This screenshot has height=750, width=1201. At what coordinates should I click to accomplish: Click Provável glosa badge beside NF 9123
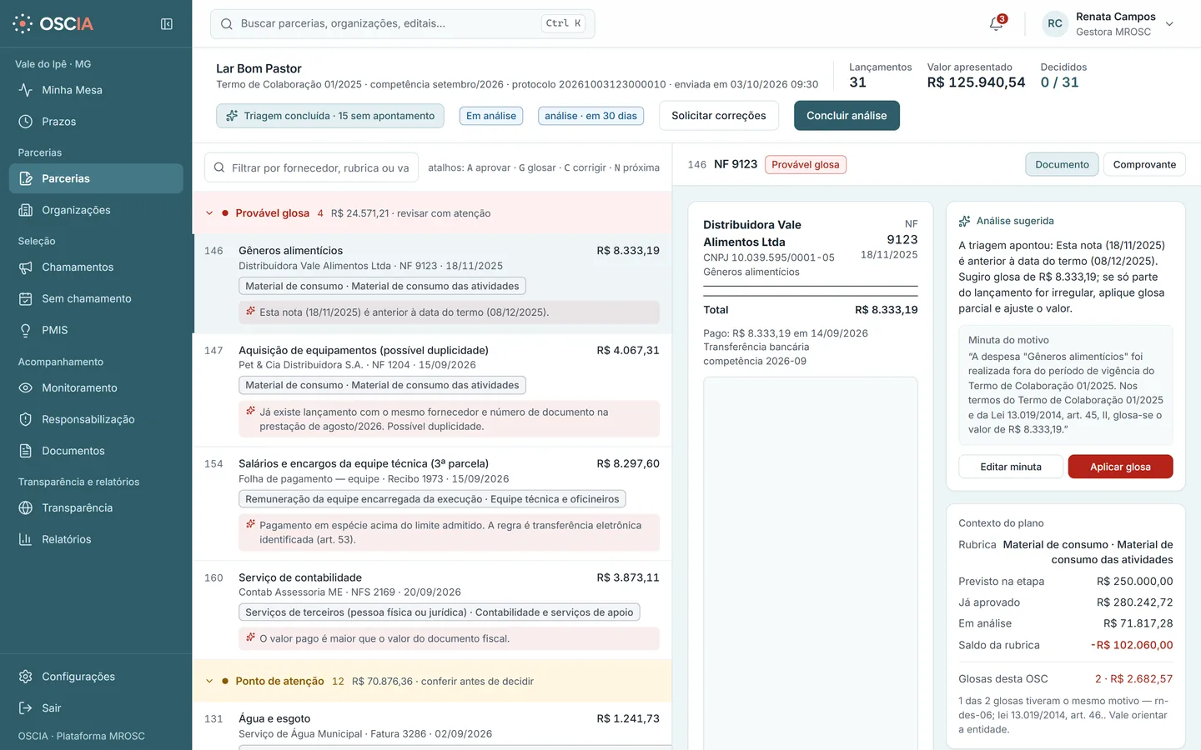click(806, 164)
